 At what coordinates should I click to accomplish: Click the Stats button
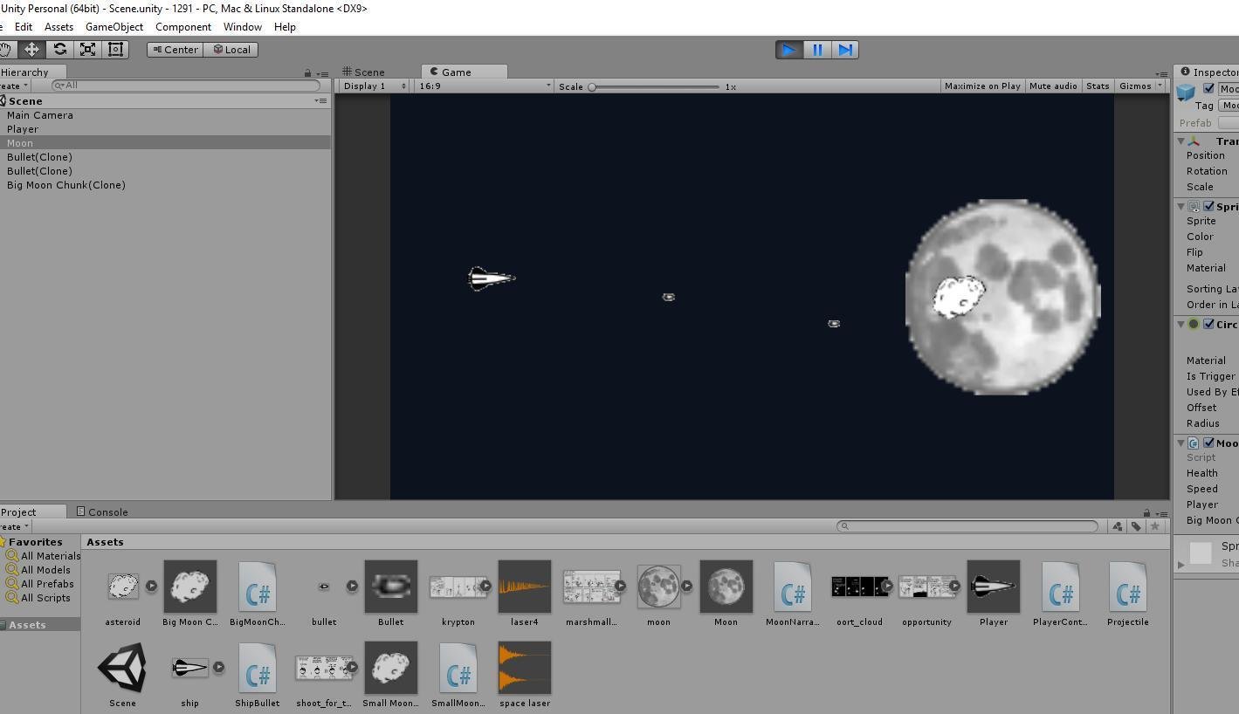[x=1097, y=86]
